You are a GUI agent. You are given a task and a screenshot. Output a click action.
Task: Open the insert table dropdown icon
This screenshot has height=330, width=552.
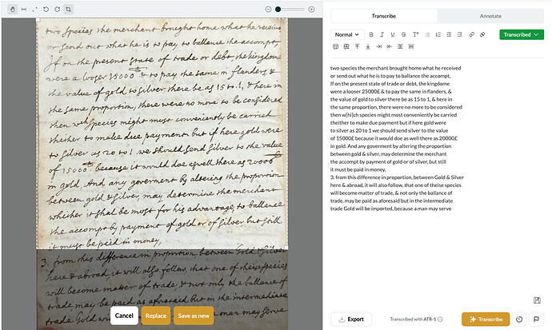[336, 47]
